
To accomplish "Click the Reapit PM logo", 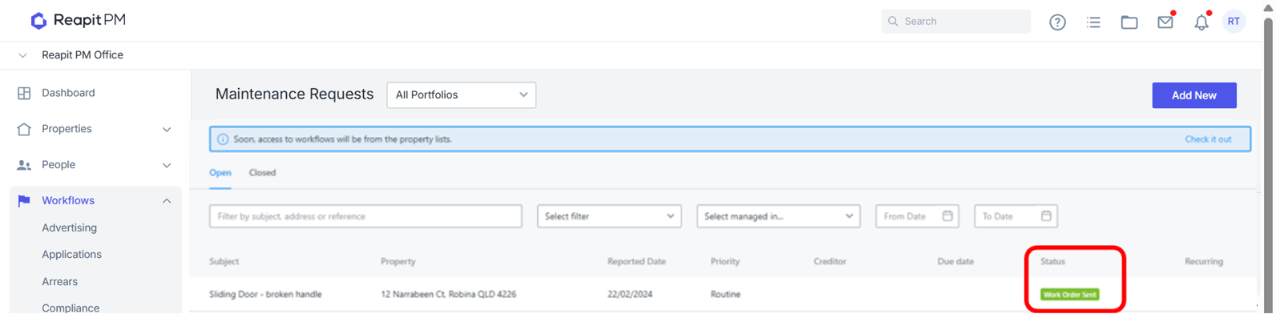I will (78, 20).
